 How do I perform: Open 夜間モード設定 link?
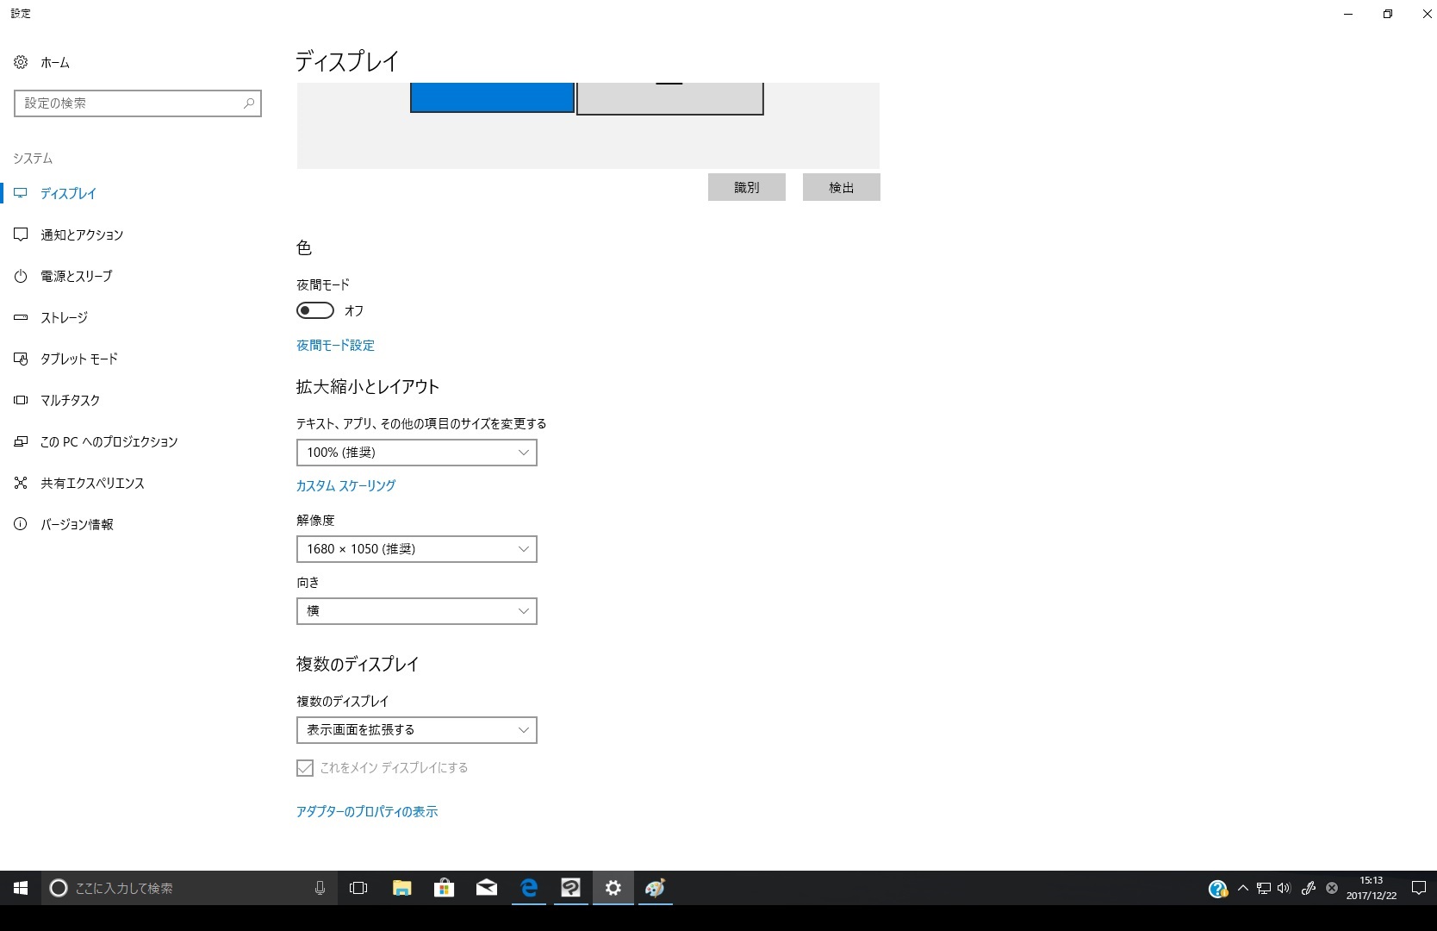pyautogui.click(x=335, y=346)
